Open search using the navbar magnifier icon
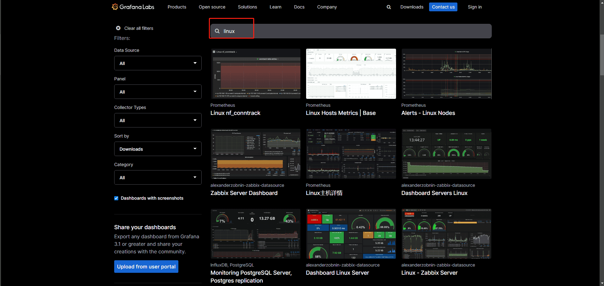This screenshot has height=286, width=604. pyautogui.click(x=389, y=7)
